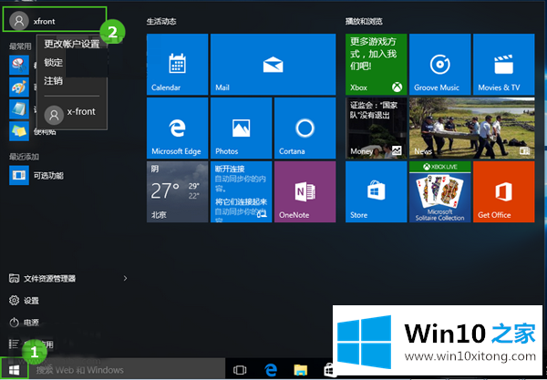Image resolution: width=547 pixels, height=380 pixels.
Task: Click the Windows Start button
Action: [x=14, y=369]
